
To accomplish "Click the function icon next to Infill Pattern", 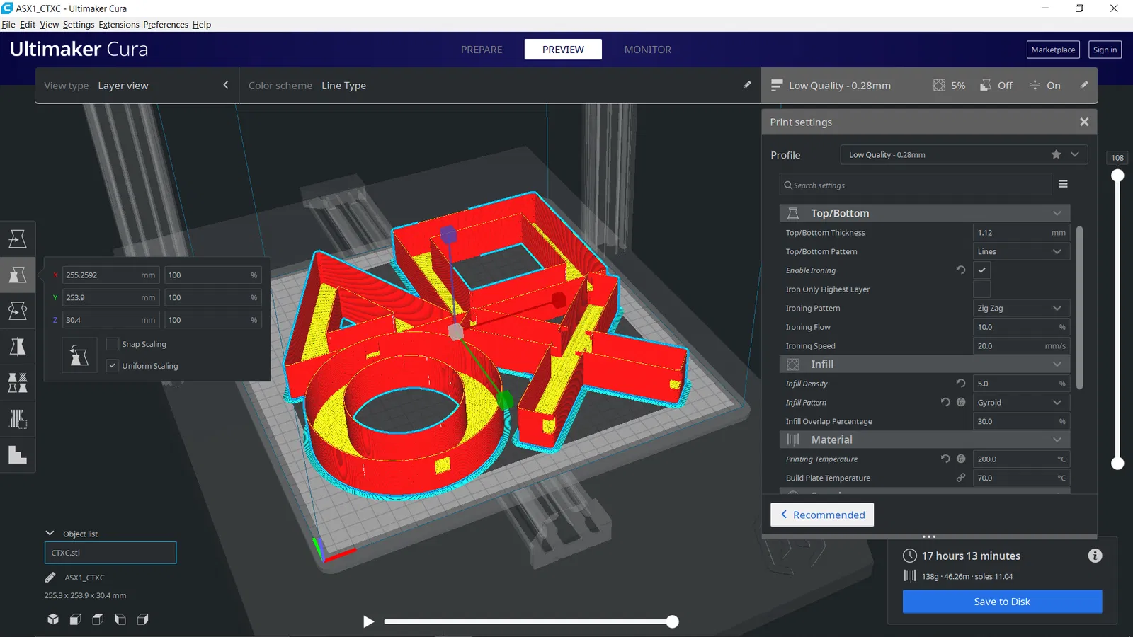I will (x=961, y=402).
